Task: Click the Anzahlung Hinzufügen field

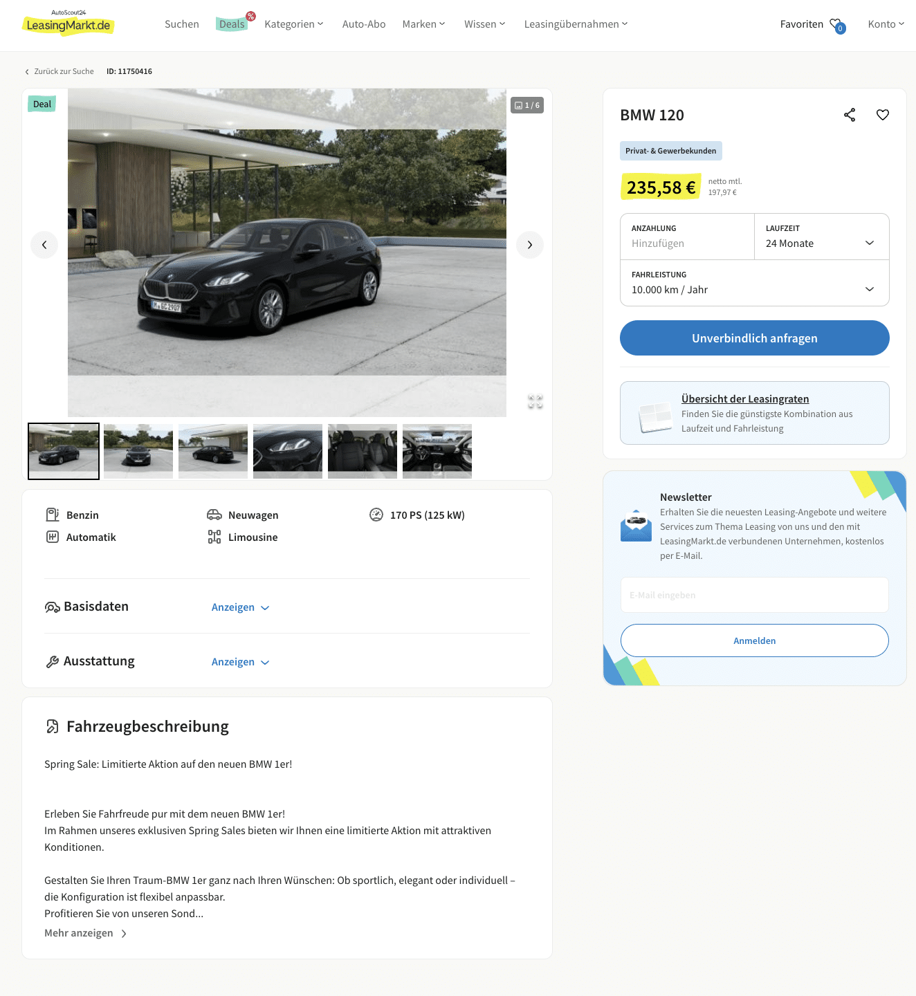Action: (x=688, y=237)
